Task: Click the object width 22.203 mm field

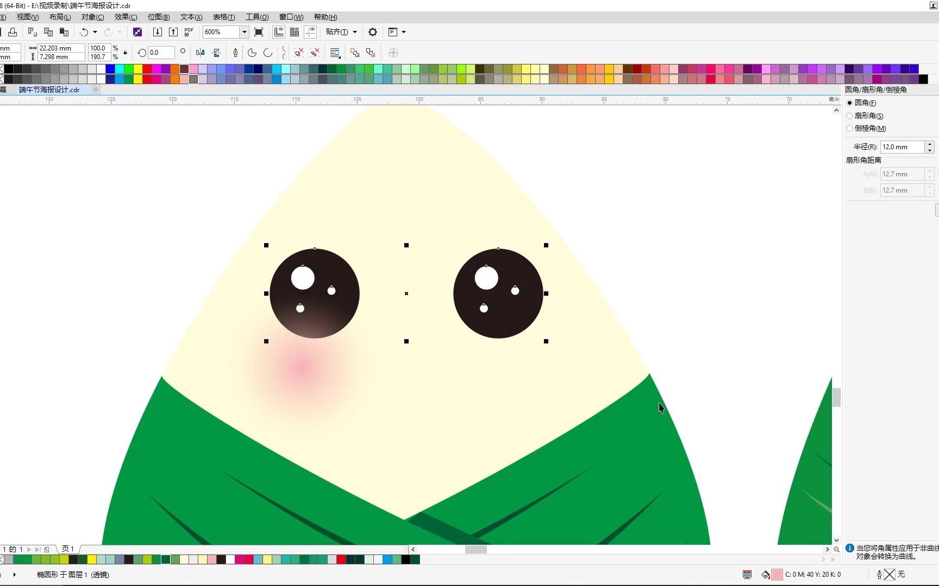Action: (x=61, y=48)
